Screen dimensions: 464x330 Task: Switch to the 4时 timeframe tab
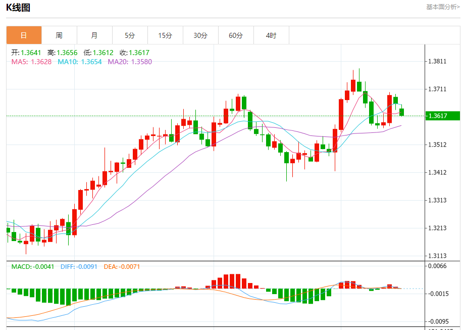tap(271, 35)
